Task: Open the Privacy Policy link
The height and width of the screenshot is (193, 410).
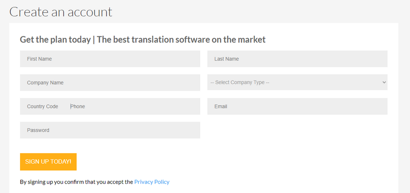Action: (x=151, y=182)
